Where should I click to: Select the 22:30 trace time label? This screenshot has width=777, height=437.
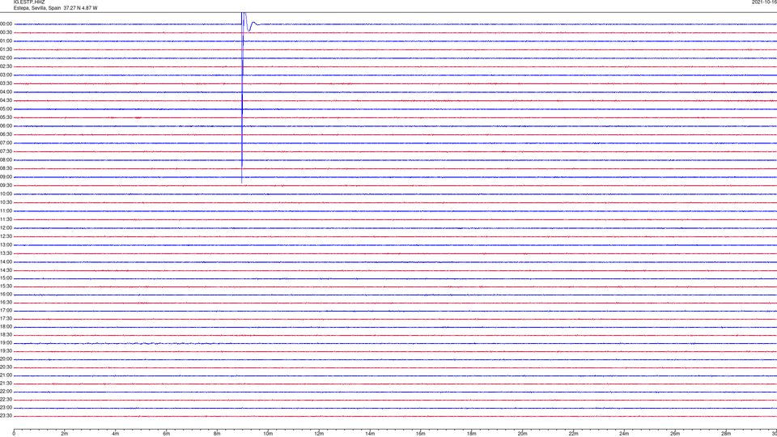[6, 400]
